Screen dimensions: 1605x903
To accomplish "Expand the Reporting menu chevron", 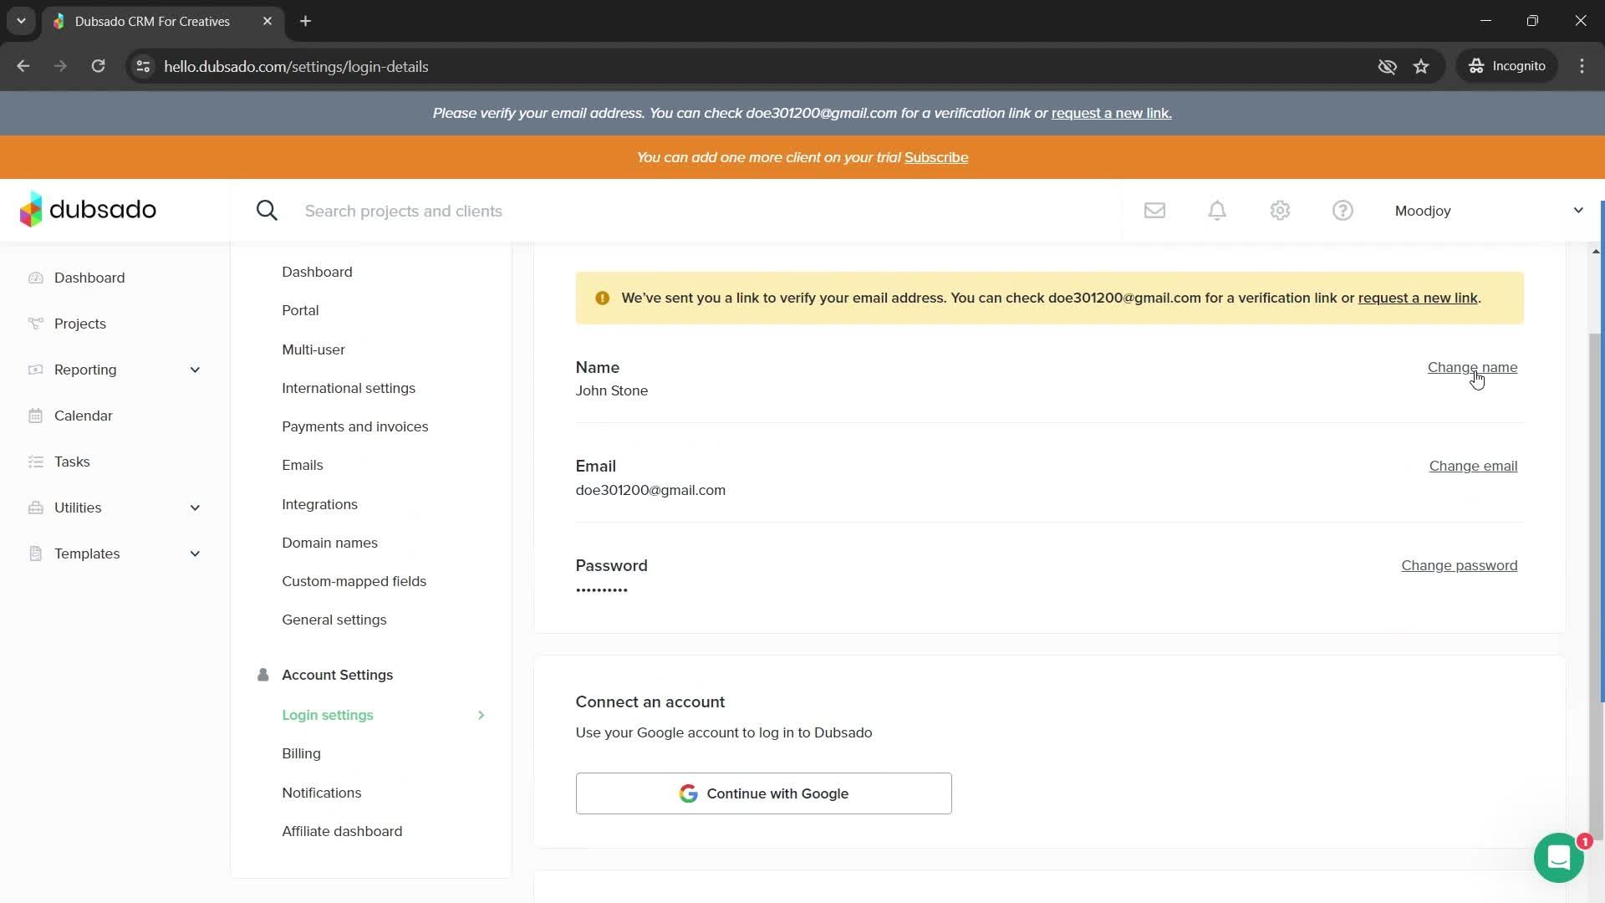I will point(195,370).
